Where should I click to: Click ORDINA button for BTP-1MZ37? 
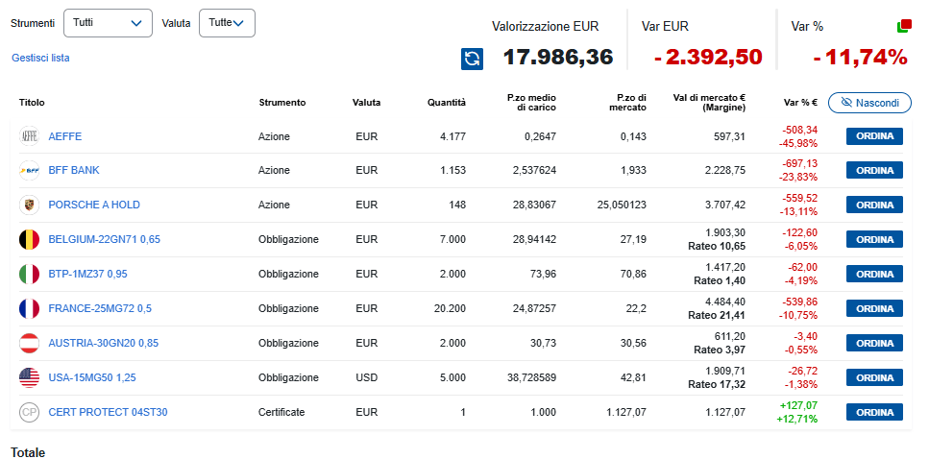[x=874, y=274]
